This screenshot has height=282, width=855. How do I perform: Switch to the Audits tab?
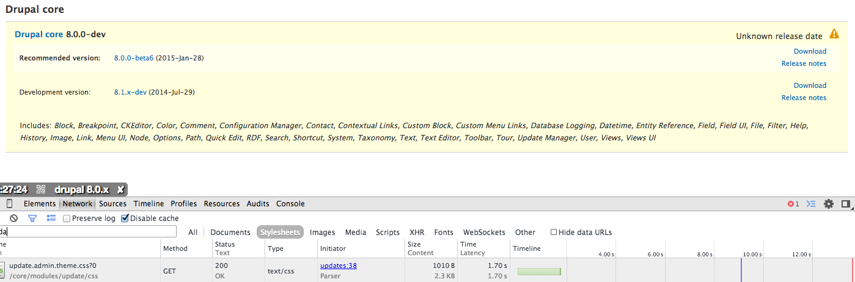(258, 204)
